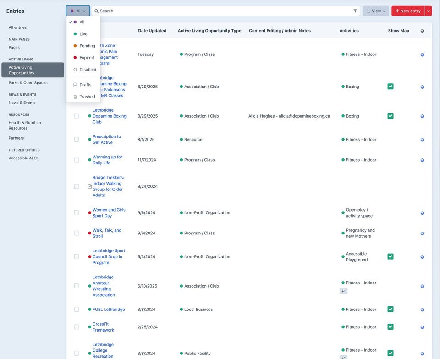Screen dimensions: 440x359
Task: Click the globe icon on the Lethbridge Dopamine Boxing Club row
Action: coord(422,115)
